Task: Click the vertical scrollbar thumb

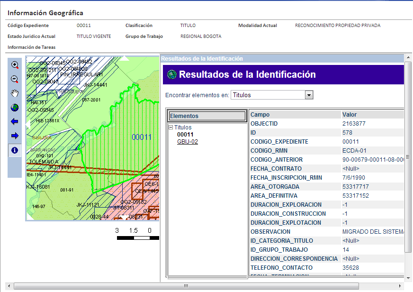Action: [x=408, y=157]
